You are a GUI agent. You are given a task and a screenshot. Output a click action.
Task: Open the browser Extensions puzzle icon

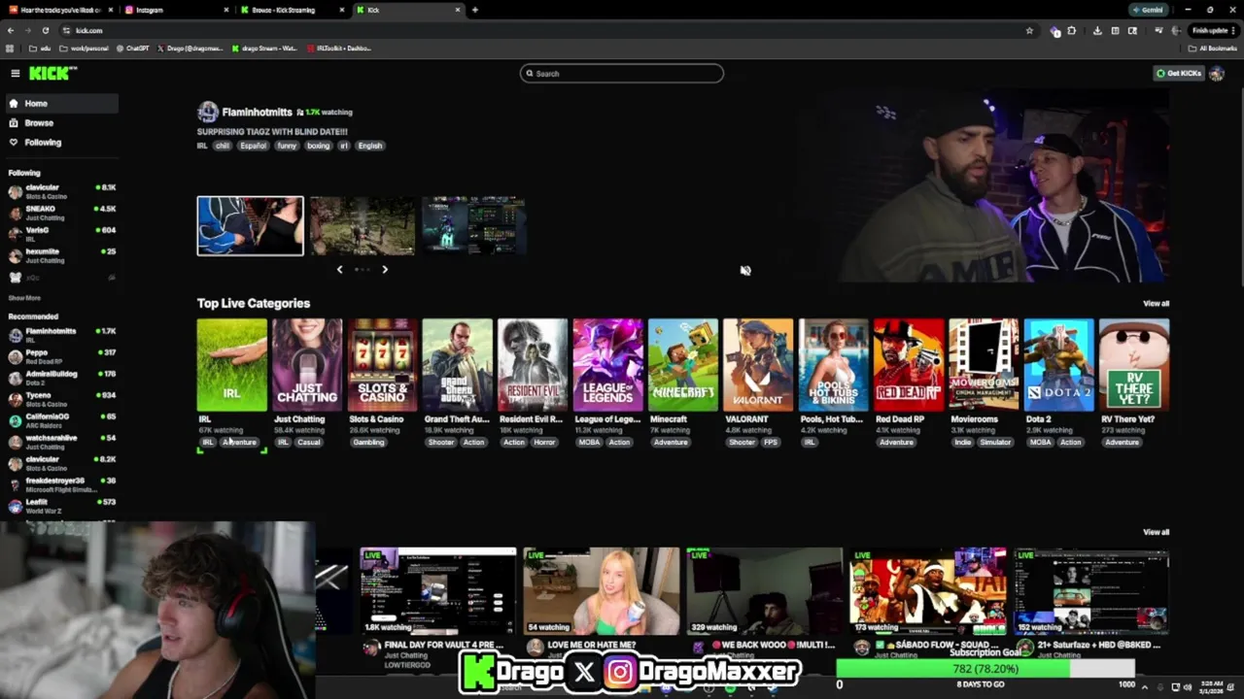pos(1072,30)
